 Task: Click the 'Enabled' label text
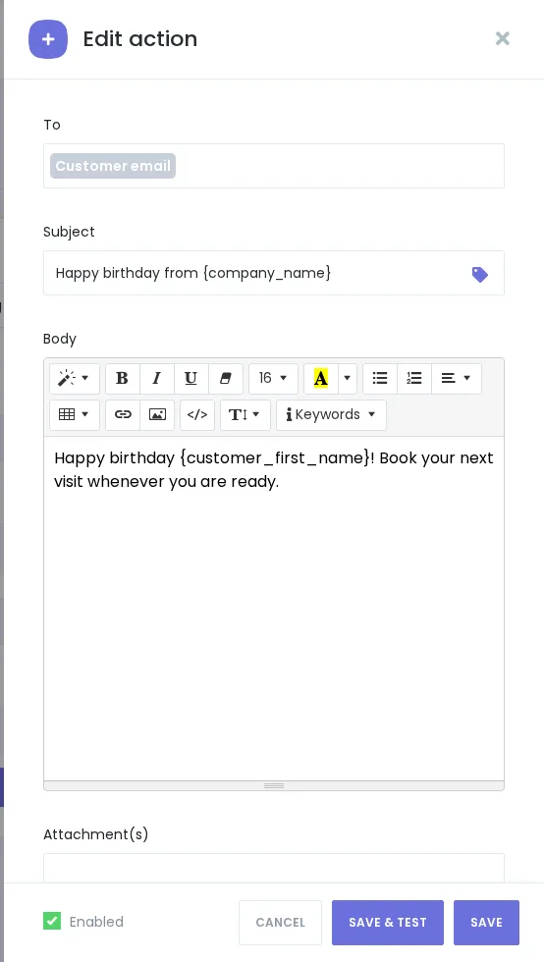(x=96, y=922)
